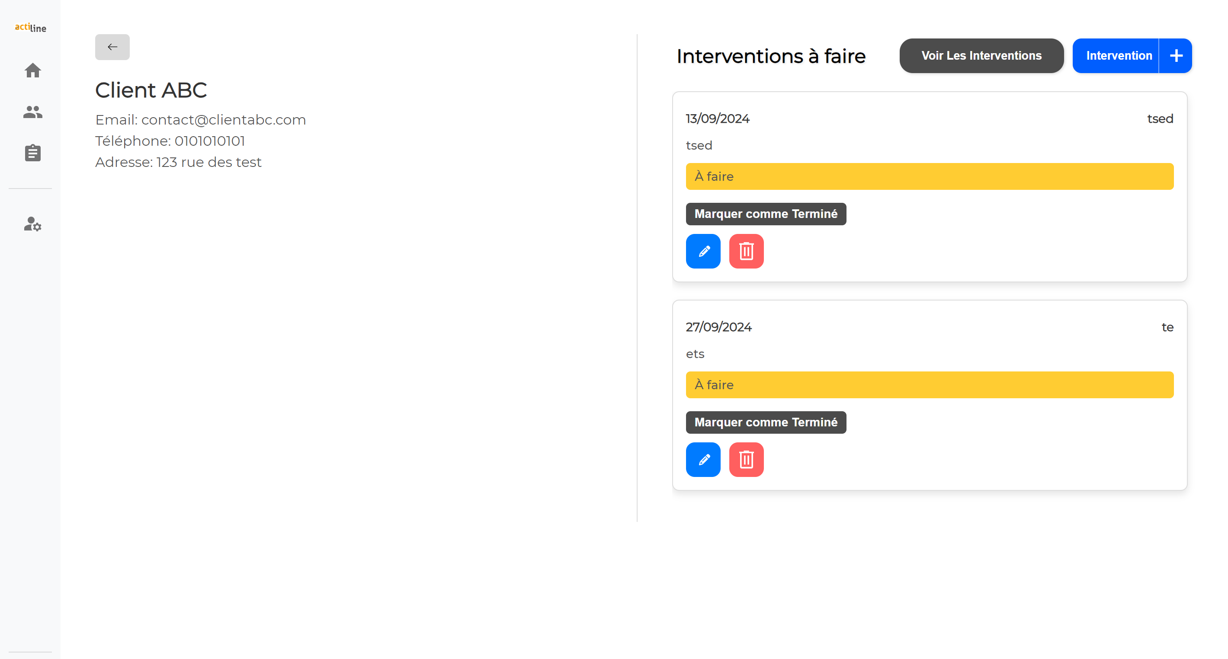
Task: Click the blue Intervention button label
Action: [x=1119, y=56]
